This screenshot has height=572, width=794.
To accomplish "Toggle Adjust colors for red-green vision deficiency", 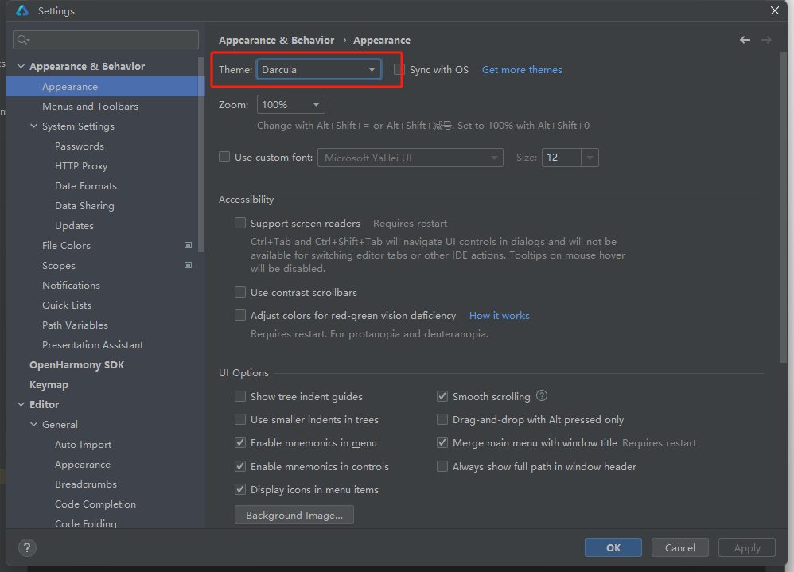I will click(240, 315).
